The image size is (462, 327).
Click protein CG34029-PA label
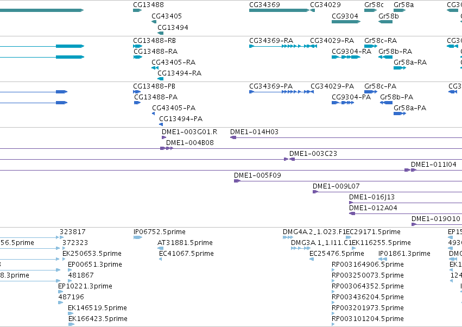click(x=332, y=86)
